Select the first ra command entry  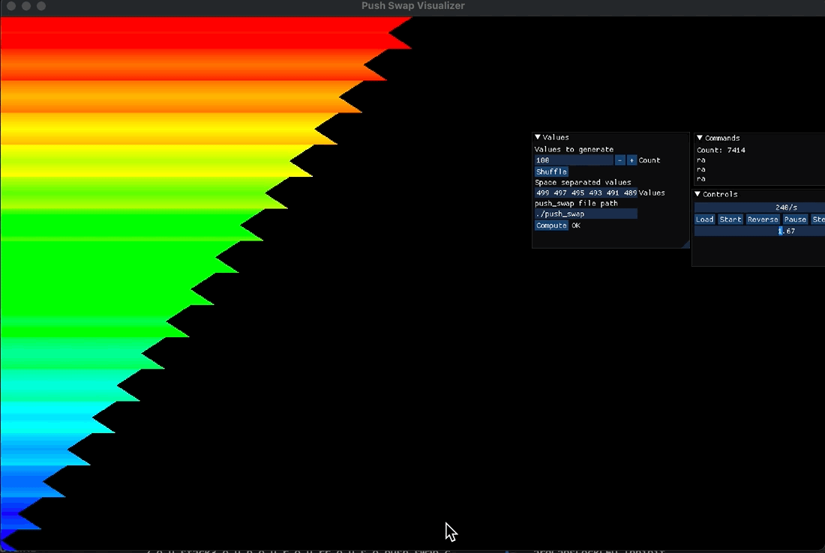701,160
